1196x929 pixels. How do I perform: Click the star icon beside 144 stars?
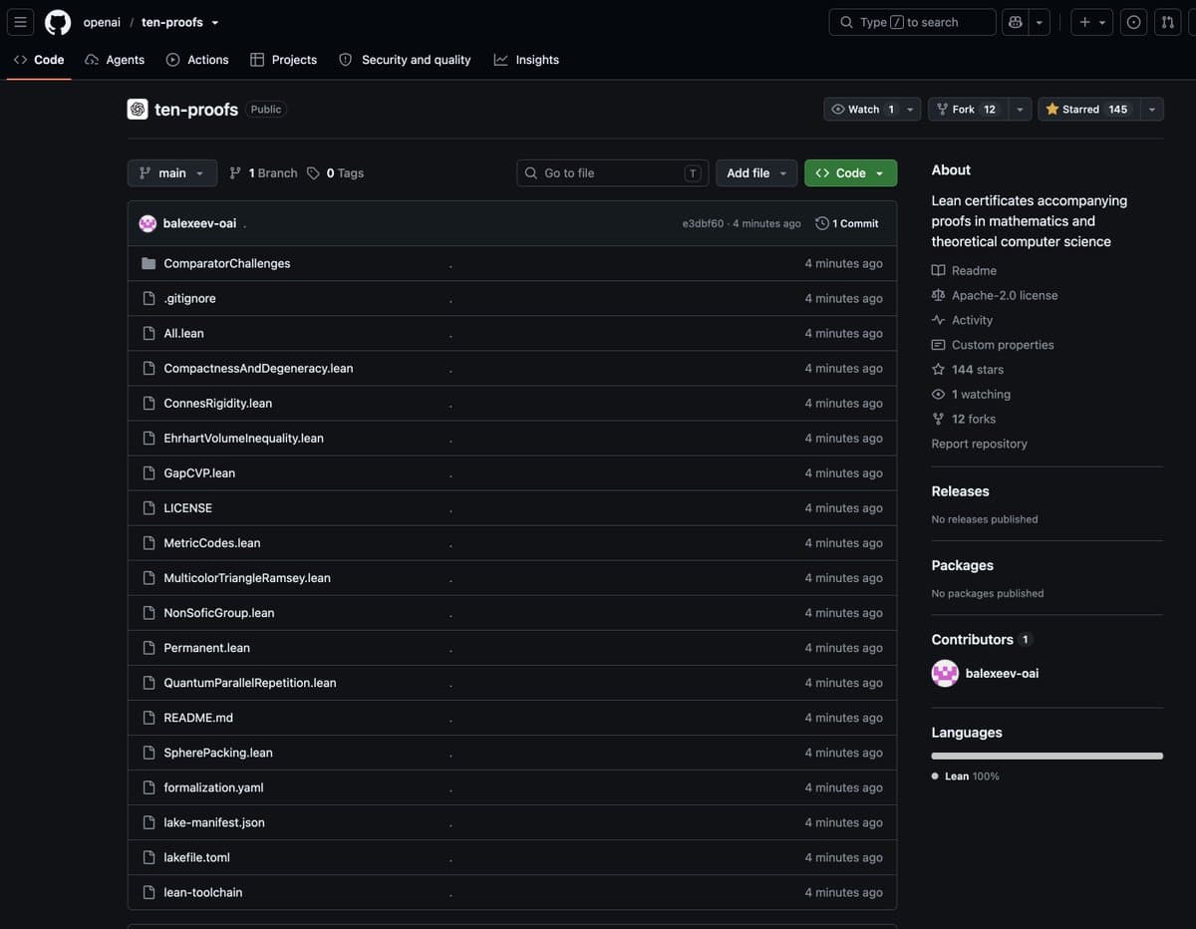tap(938, 369)
